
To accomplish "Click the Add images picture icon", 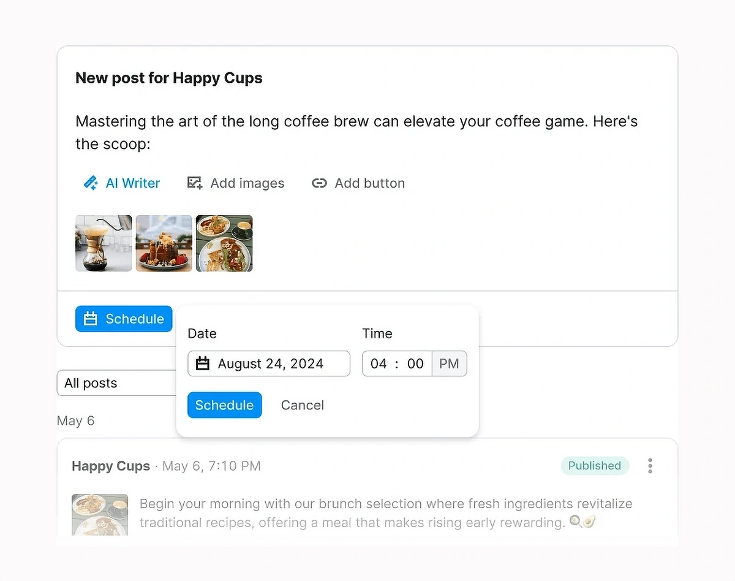I will [x=195, y=183].
